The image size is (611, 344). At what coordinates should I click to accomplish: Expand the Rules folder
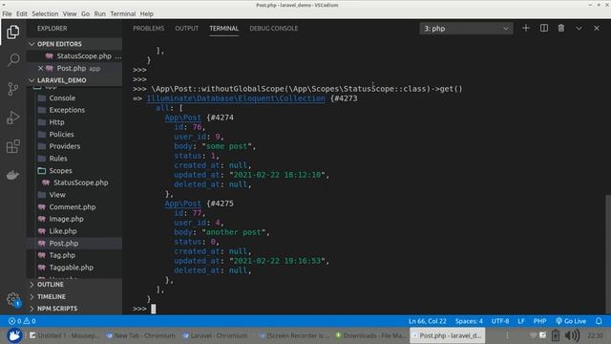(x=58, y=159)
